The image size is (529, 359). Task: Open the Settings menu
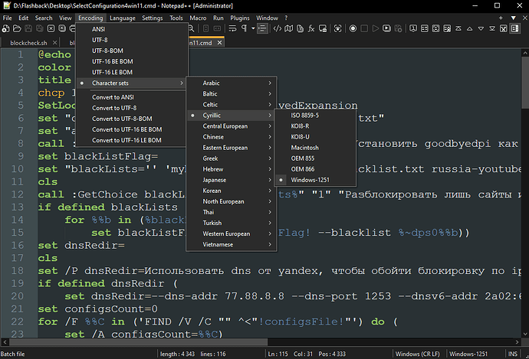coord(152,18)
